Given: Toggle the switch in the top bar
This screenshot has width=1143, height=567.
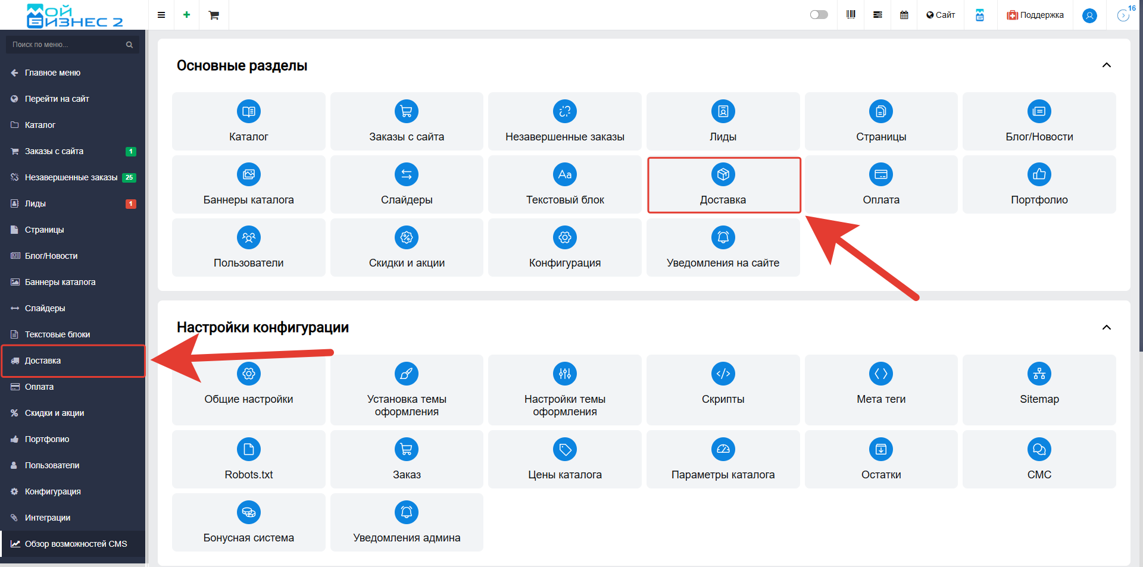Looking at the screenshot, I should coord(819,15).
